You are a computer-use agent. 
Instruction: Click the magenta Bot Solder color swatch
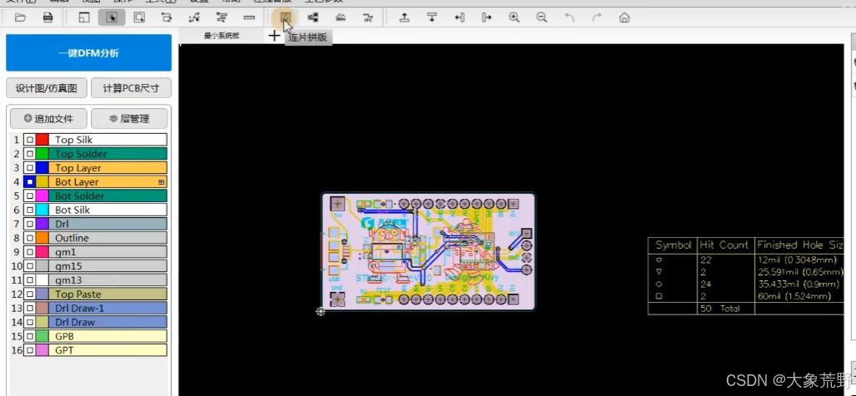click(42, 196)
